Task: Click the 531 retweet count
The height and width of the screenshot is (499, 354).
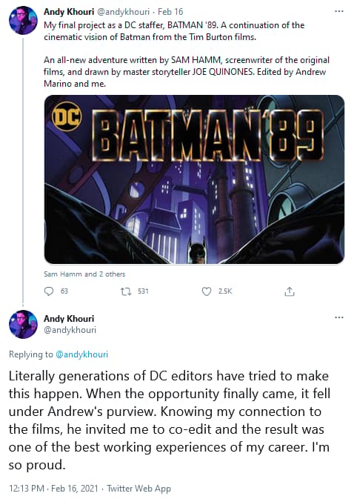Action: click(x=143, y=291)
